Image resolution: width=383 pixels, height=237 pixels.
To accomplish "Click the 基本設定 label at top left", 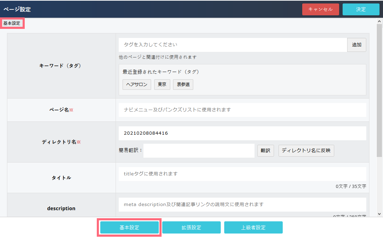I will [x=12, y=23].
